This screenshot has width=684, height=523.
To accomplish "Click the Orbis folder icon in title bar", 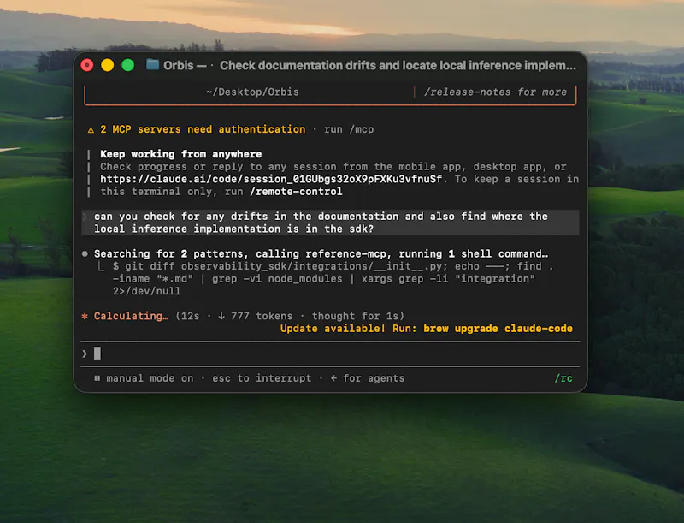I will (152, 65).
